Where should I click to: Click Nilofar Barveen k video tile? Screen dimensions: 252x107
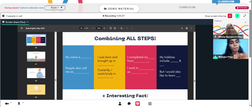(x=231, y=29)
